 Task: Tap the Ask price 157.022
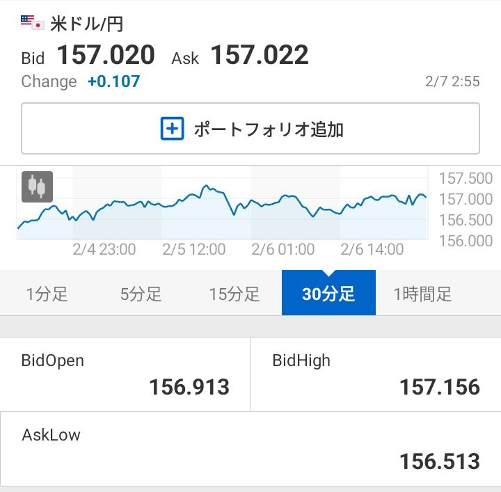[x=260, y=56]
